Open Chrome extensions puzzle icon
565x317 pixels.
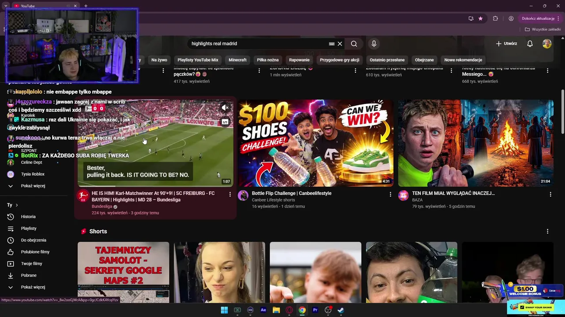(495, 18)
